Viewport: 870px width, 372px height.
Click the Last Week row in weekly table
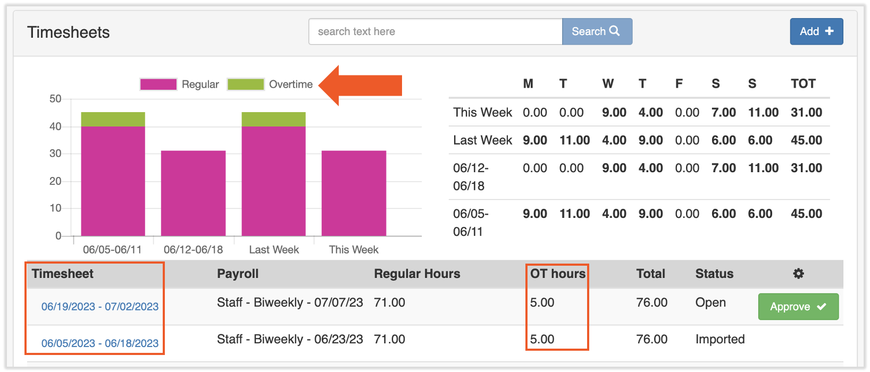[x=638, y=140]
